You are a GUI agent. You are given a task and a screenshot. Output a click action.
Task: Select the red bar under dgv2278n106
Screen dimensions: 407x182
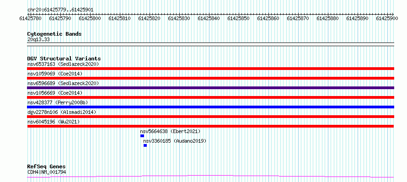[x=210, y=117]
